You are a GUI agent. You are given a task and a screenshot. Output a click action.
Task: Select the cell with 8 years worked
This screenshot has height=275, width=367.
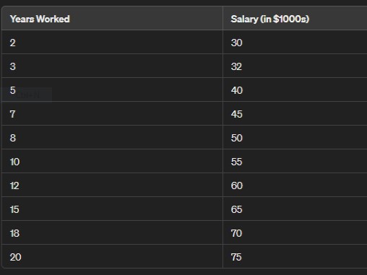[x=112, y=137]
